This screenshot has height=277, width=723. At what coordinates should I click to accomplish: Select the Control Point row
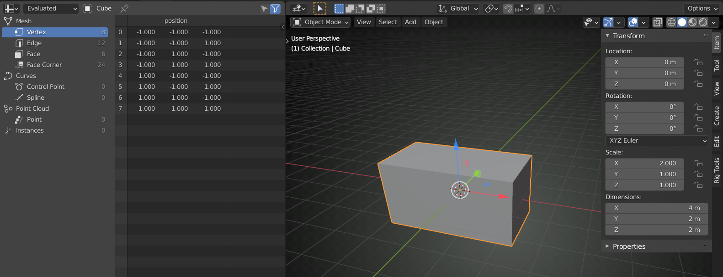(x=55, y=87)
